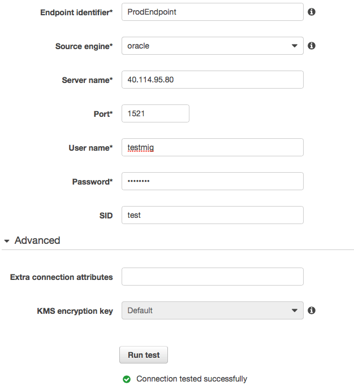Click the Password input field
Image resolution: width=354 pixels, height=390 pixels.
pyautogui.click(x=212, y=181)
